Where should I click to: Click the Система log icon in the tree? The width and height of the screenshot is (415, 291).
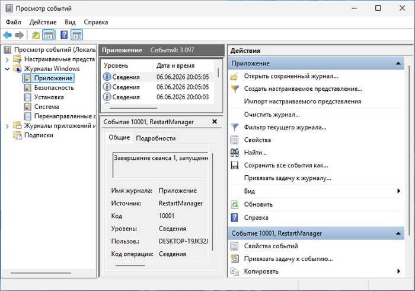coord(27,107)
